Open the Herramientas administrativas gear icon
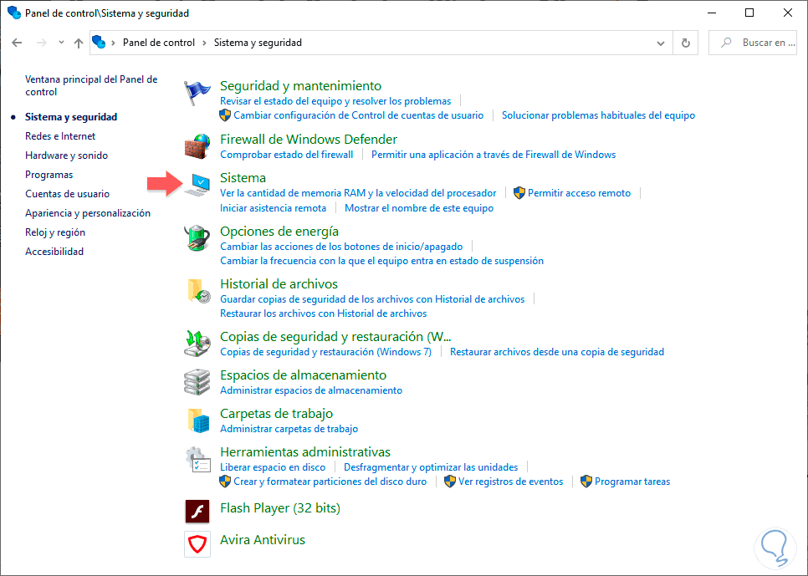Viewport: 808px width, 576px height. [x=197, y=460]
